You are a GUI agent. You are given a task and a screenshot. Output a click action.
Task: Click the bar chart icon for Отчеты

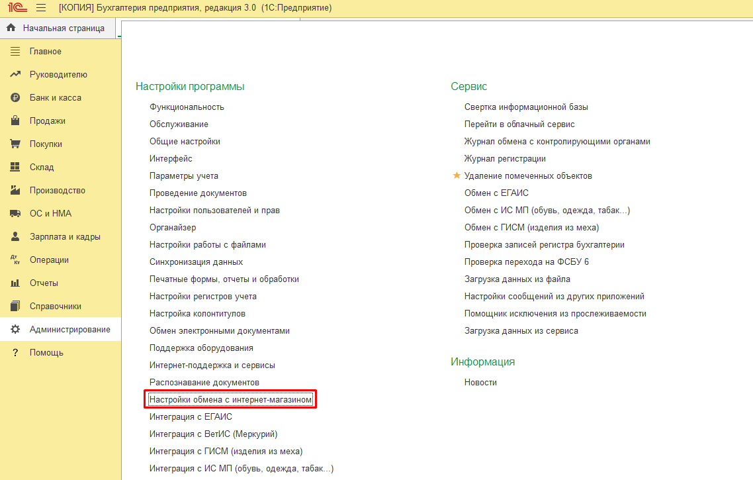(15, 283)
